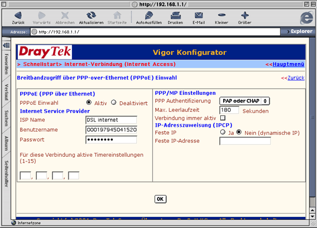This screenshot has width=317, height=228.
Task: Click the scrollbar up arrow
Action: pos(312,210)
